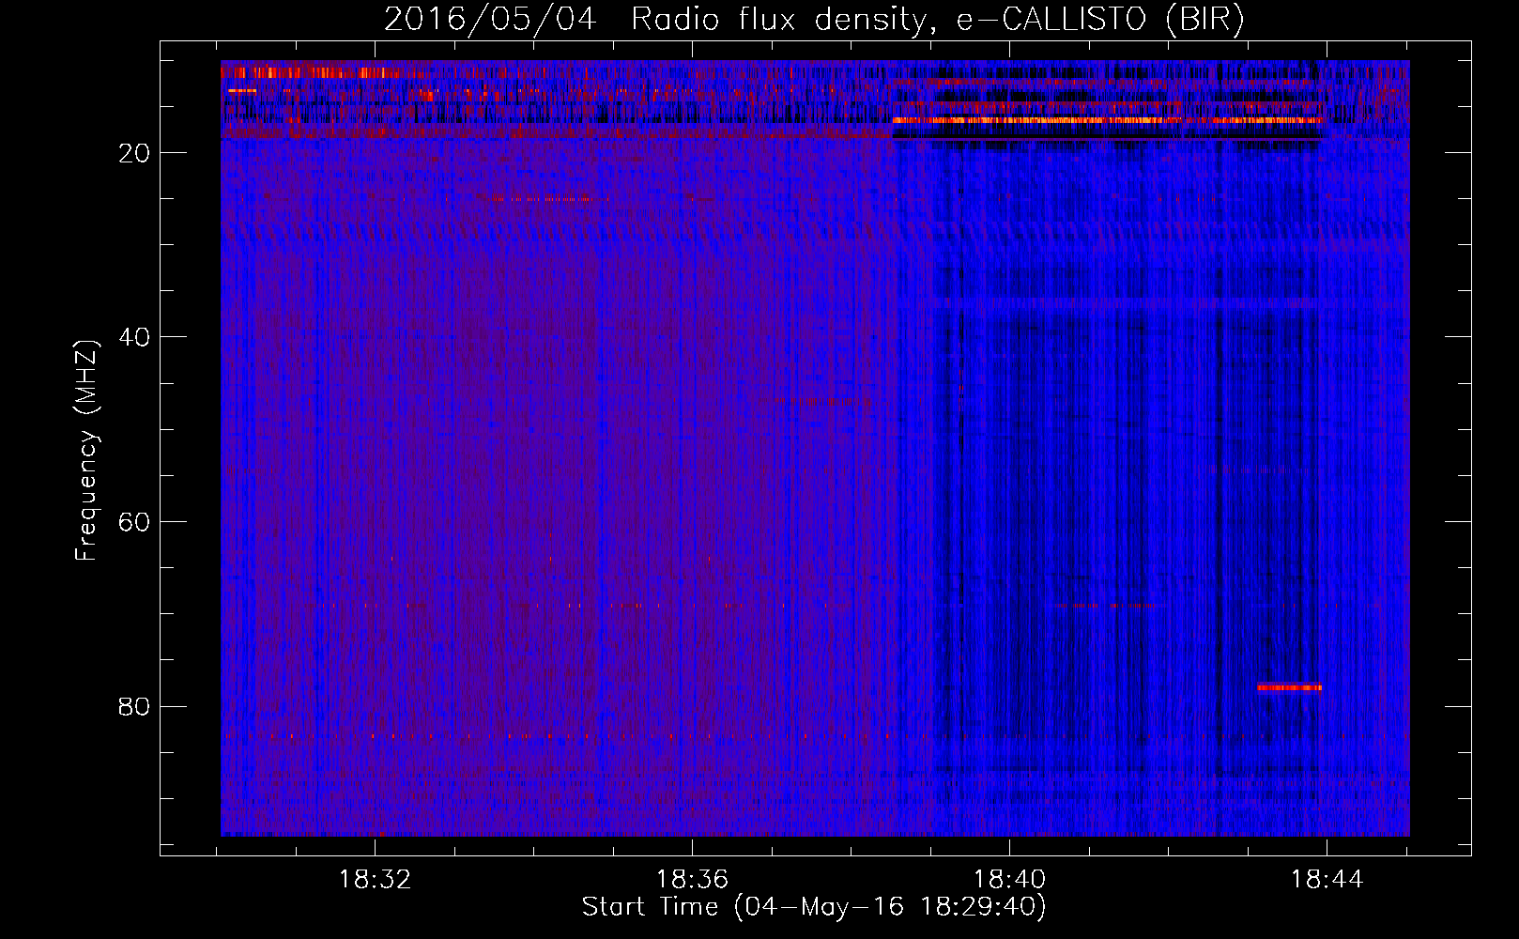Click the bright red burst near 78 MHz
Viewport: 1519px width, 939px height.
pyautogui.click(x=1289, y=687)
